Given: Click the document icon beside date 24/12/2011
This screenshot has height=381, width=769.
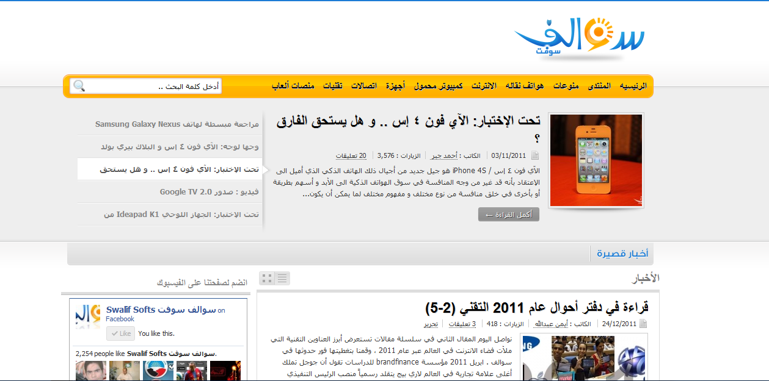Looking at the screenshot, I should point(643,324).
